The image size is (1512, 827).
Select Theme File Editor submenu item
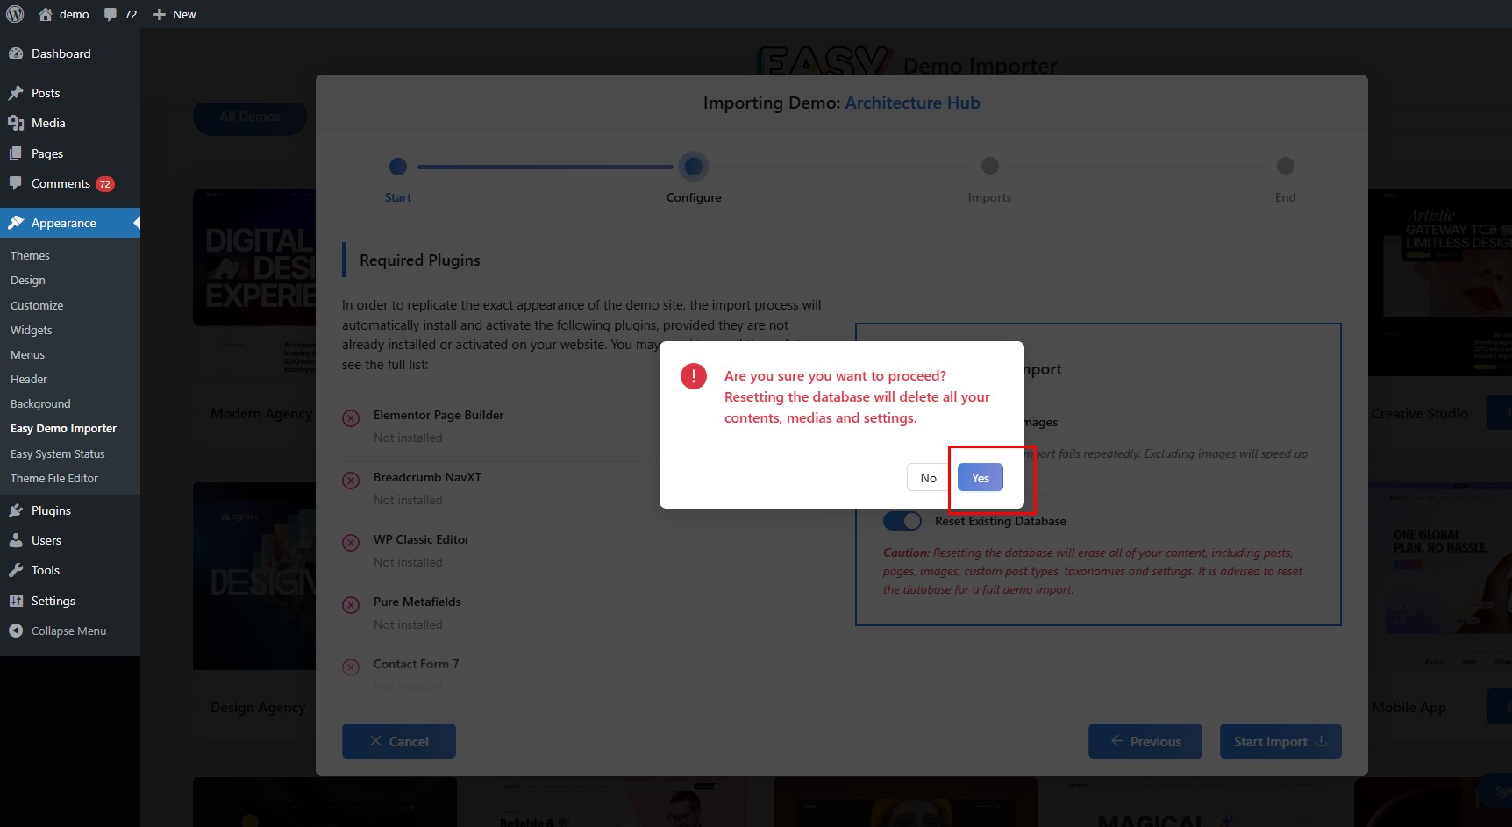tap(54, 478)
